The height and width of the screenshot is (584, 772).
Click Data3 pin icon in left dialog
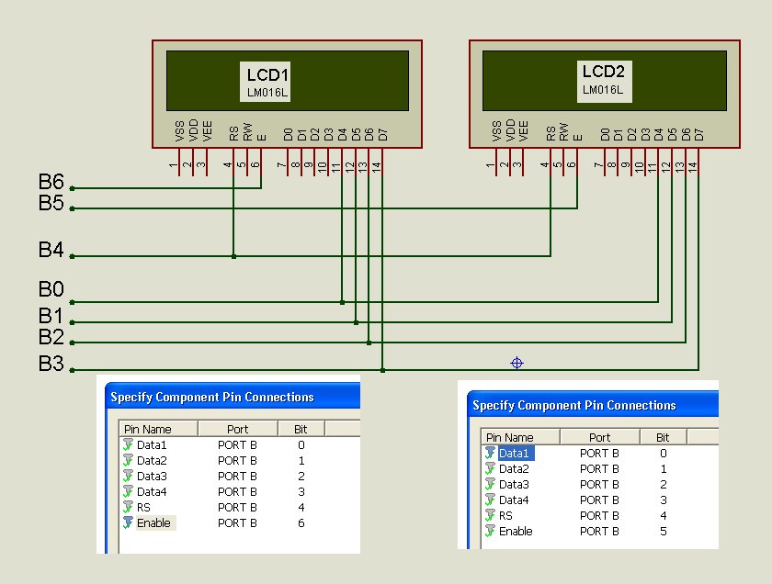pos(128,477)
